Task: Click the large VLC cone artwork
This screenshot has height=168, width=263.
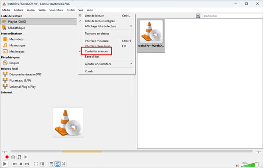Action: coord(68,123)
